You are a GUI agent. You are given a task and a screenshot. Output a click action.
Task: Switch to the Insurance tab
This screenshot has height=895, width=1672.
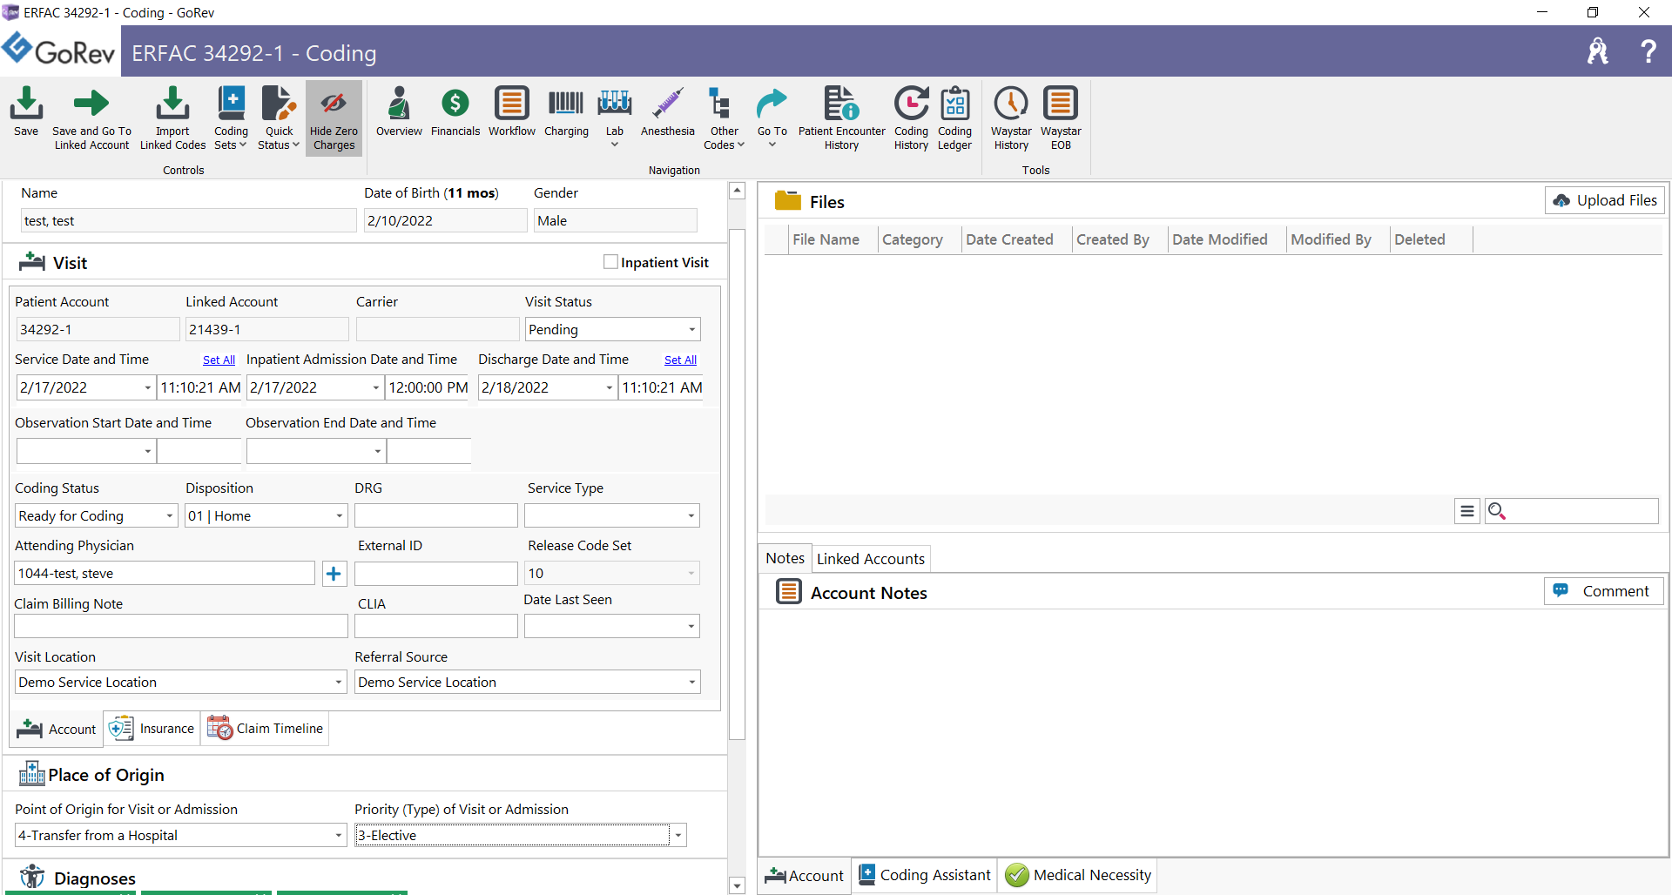(152, 729)
